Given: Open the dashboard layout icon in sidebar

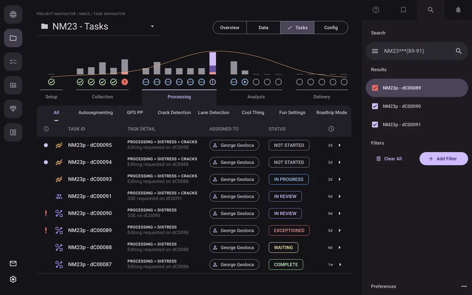Looking at the screenshot, I should (x=13, y=132).
